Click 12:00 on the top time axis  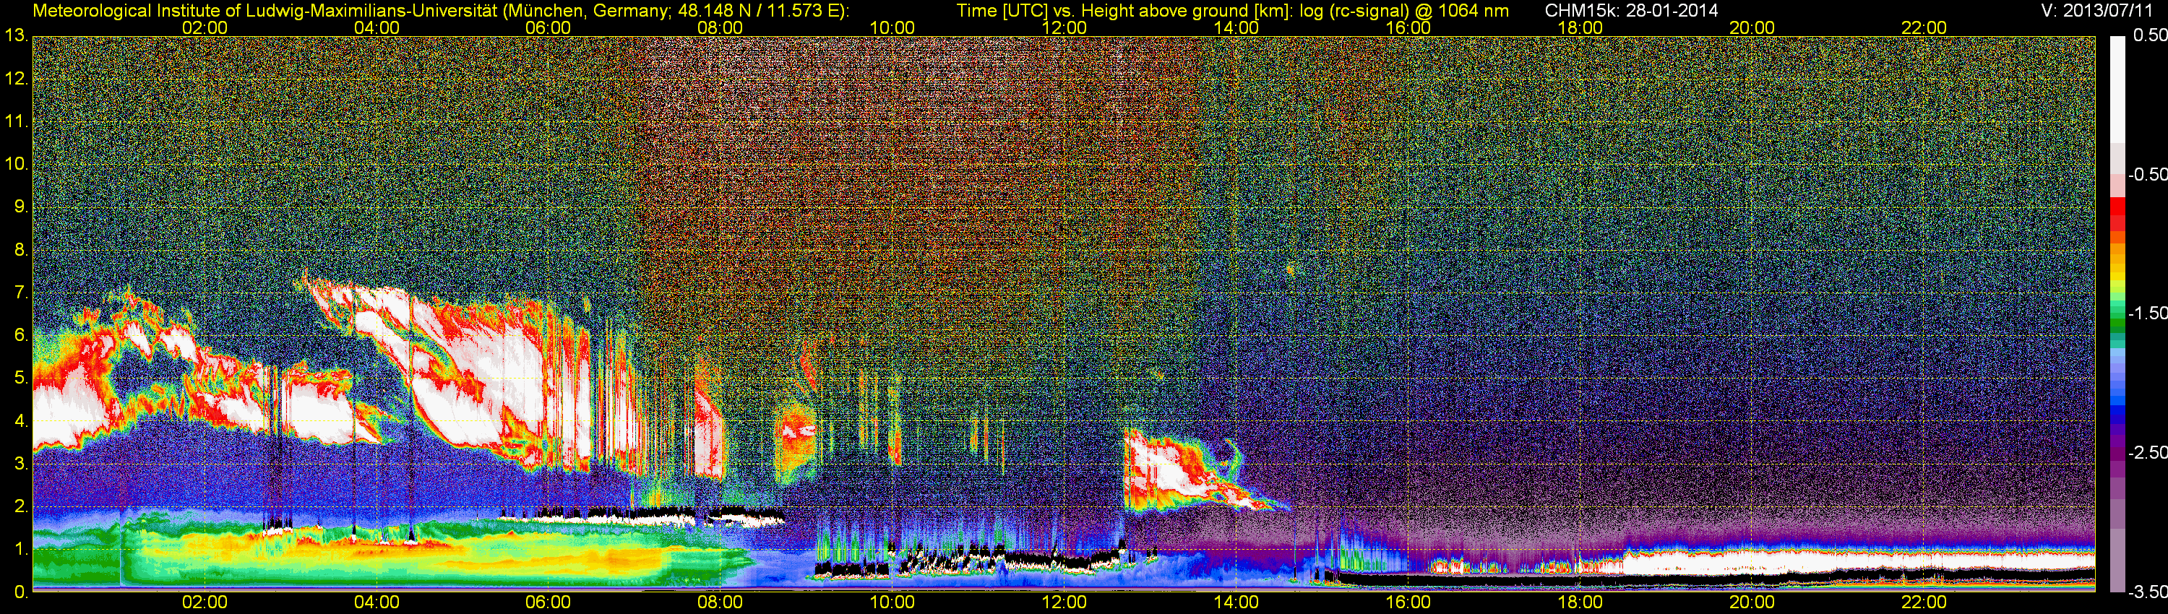[x=1064, y=27]
